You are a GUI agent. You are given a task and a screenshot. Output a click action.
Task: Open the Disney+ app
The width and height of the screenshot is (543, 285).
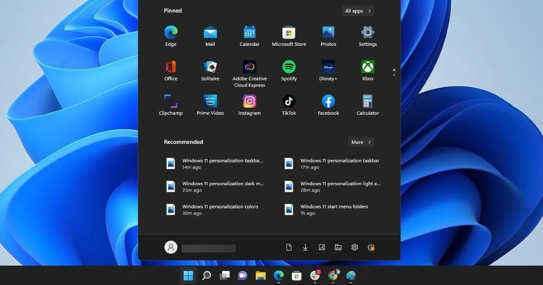(x=328, y=70)
